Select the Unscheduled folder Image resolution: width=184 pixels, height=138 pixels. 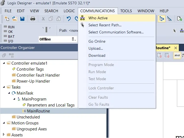[x=28, y=117]
